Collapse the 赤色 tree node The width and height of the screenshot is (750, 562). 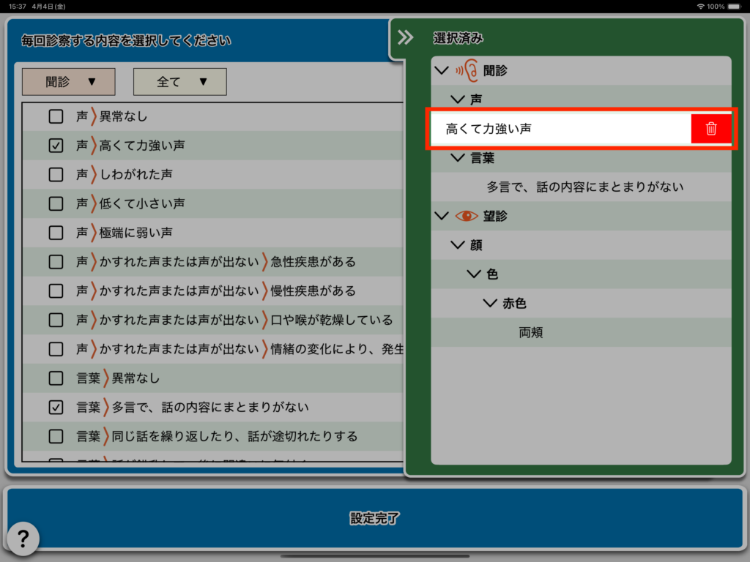pyautogui.click(x=490, y=303)
